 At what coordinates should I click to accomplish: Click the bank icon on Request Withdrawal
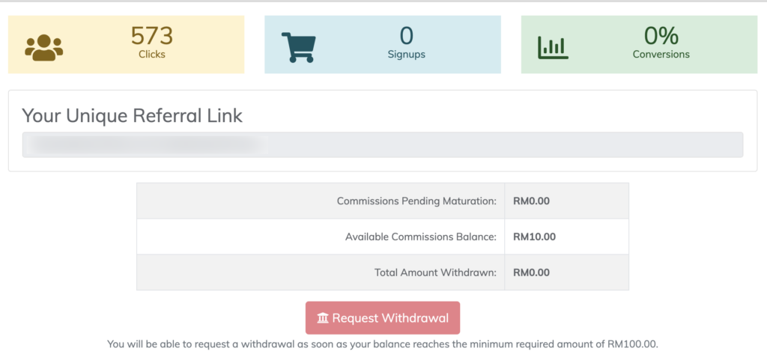(x=323, y=318)
